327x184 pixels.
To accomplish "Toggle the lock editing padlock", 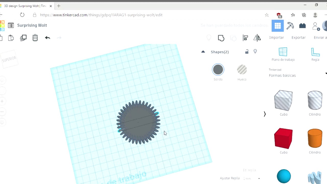I will pyautogui.click(x=247, y=52).
